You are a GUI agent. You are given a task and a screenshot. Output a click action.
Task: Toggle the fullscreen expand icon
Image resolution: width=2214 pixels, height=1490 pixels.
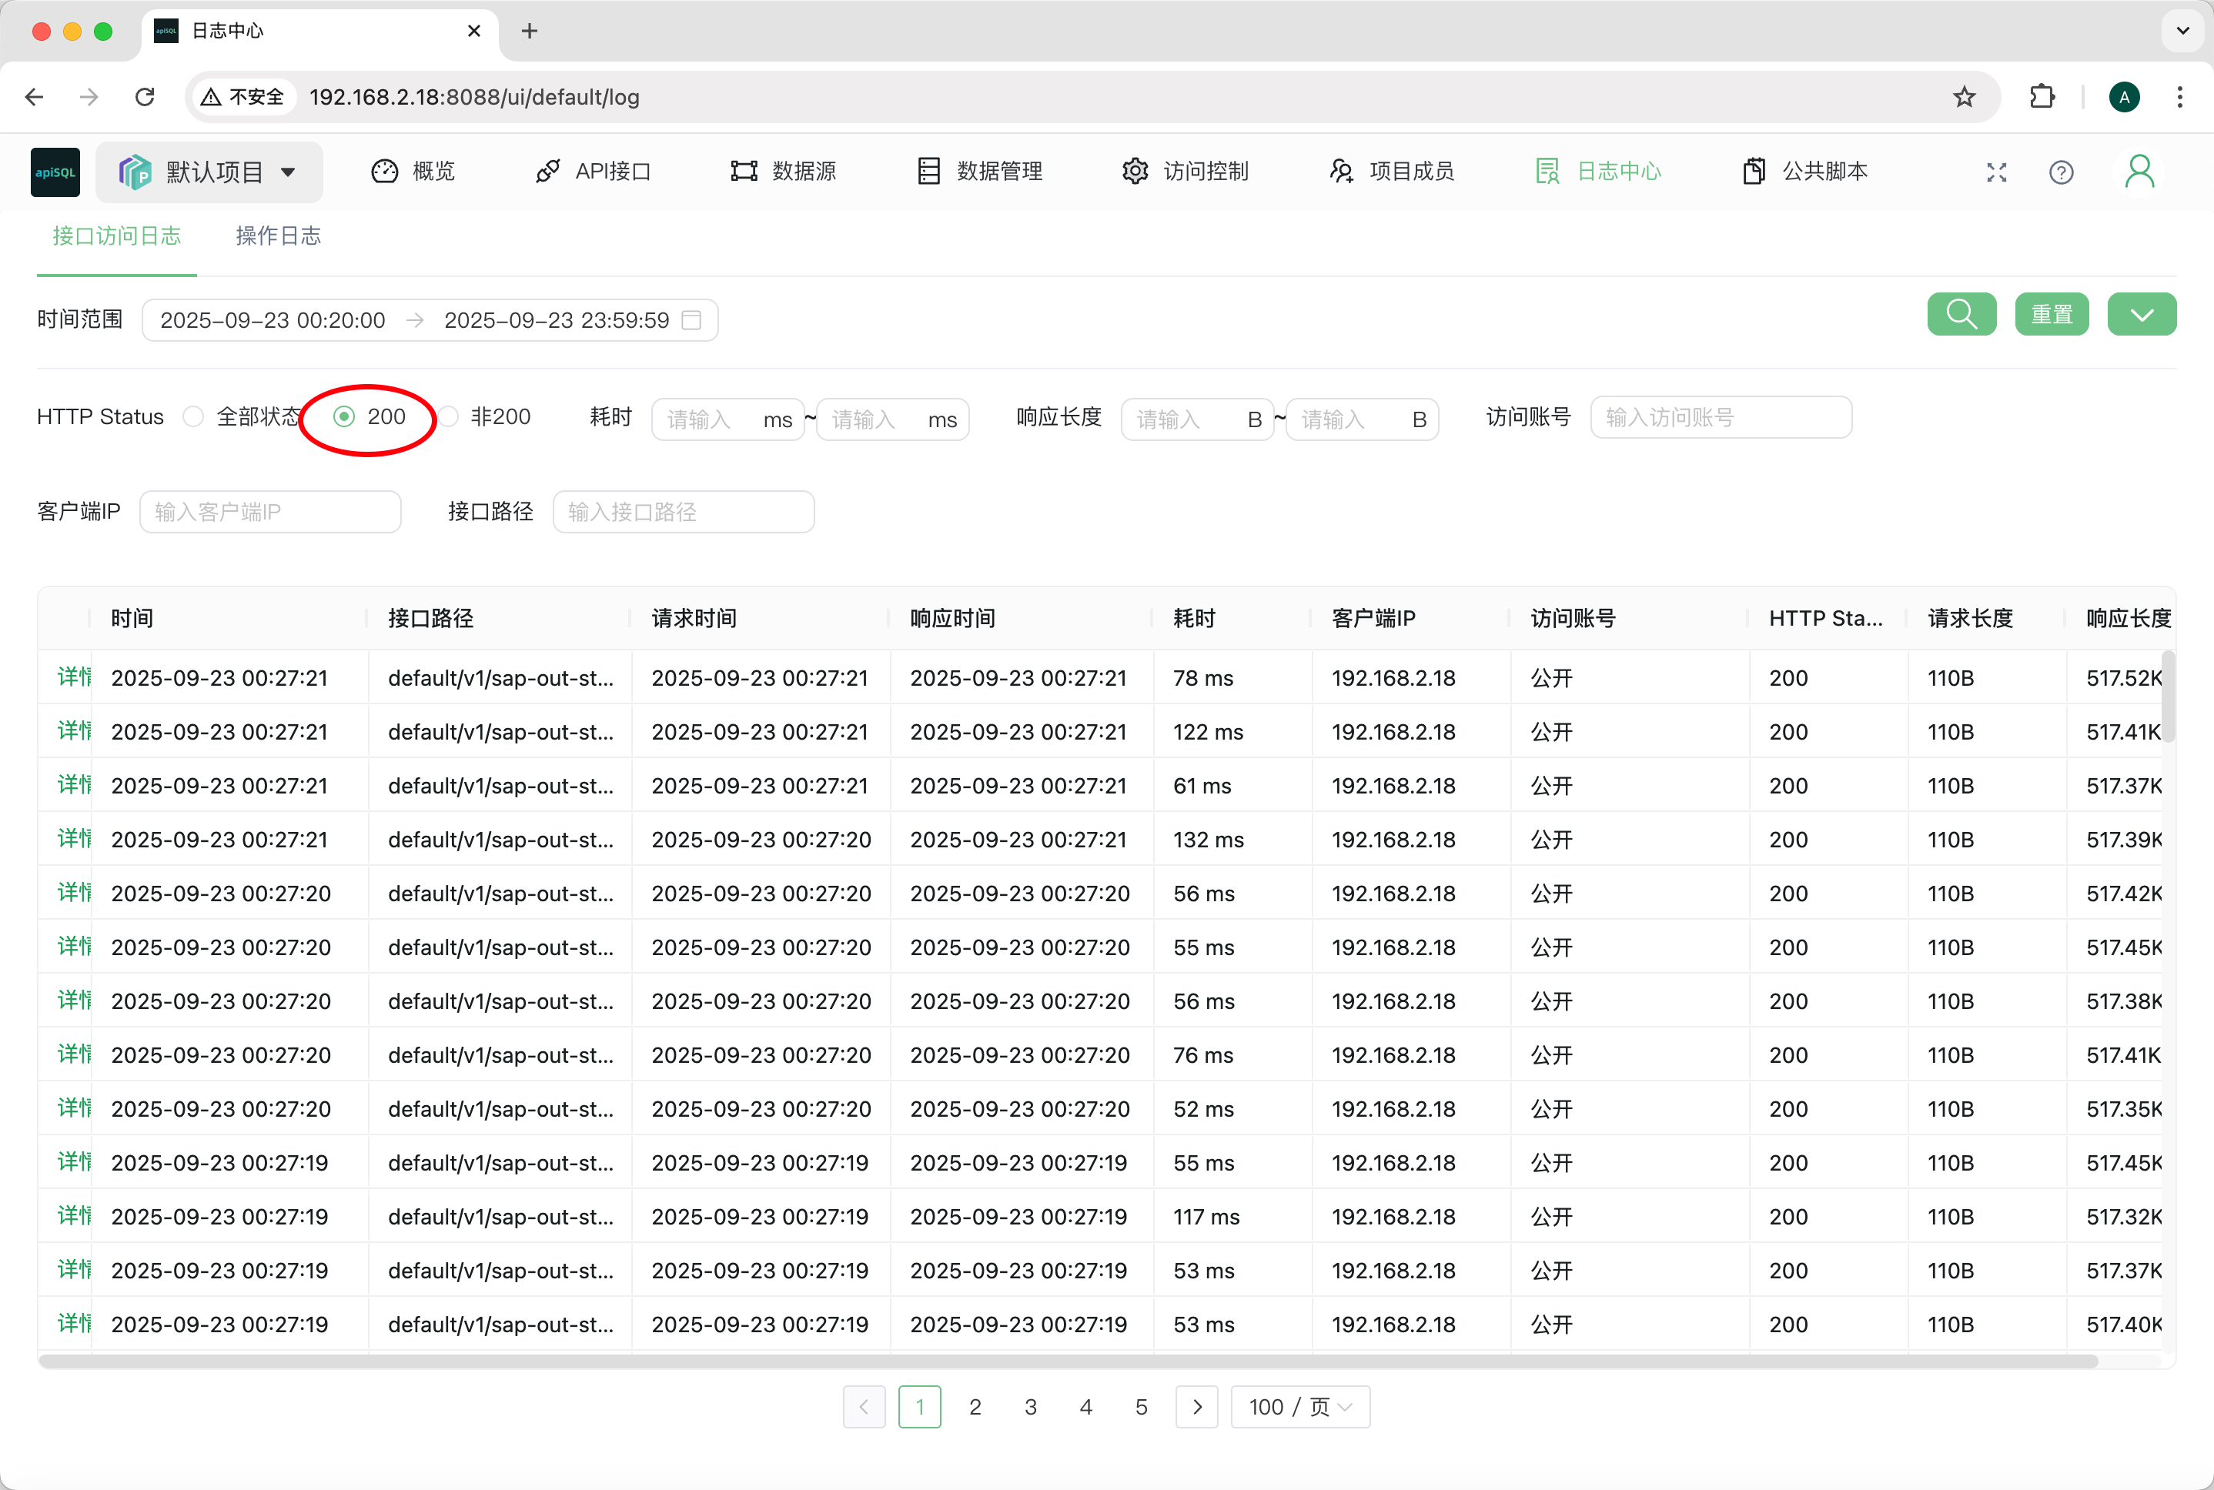coord(1995,172)
